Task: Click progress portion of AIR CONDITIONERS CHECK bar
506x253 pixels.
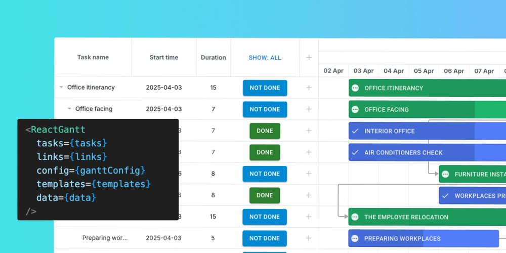Action: (412, 152)
